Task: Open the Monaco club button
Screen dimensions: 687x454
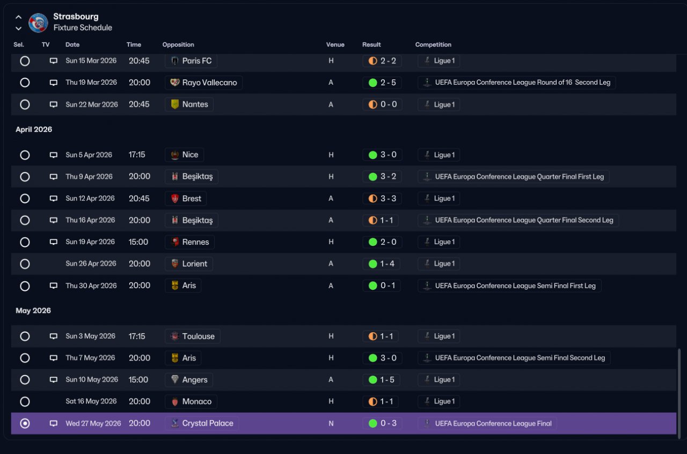Action: tap(191, 401)
